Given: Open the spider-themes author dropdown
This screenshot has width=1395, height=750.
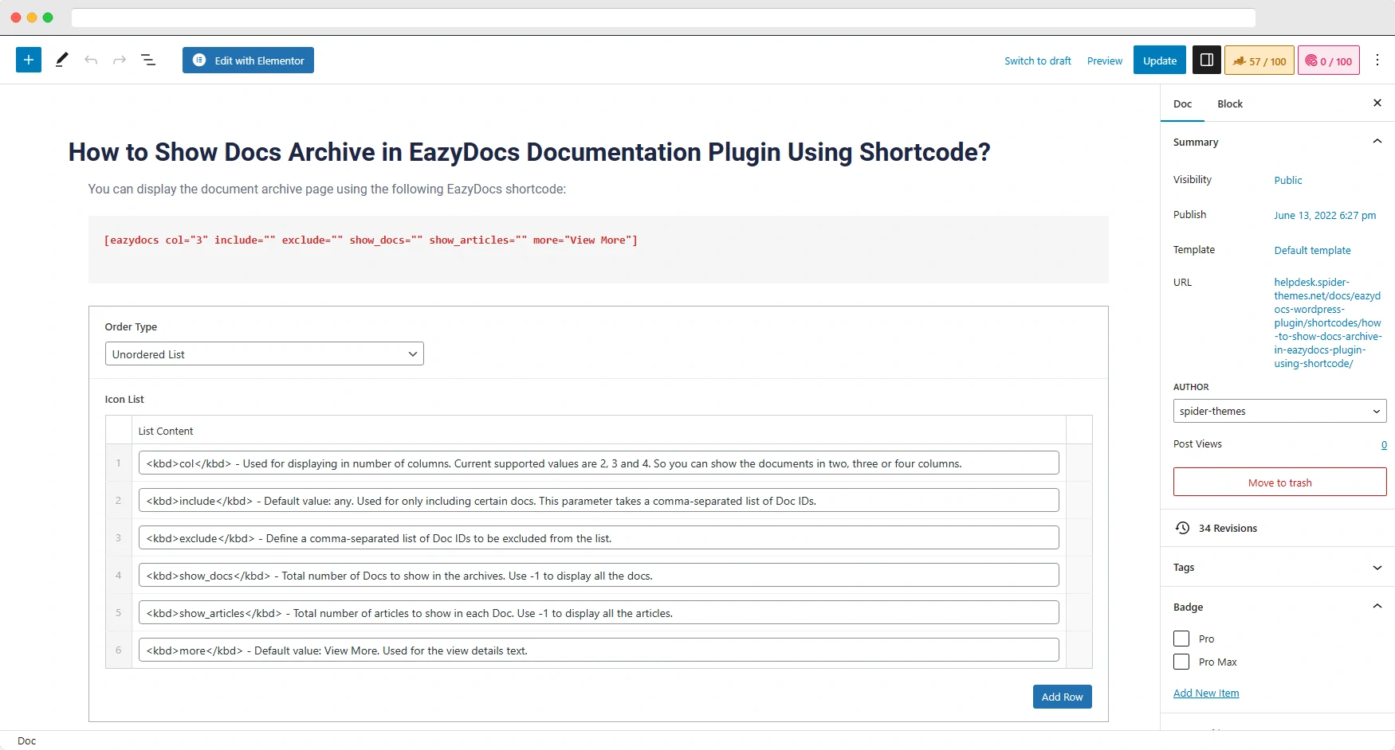Looking at the screenshot, I should tap(1279, 411).
